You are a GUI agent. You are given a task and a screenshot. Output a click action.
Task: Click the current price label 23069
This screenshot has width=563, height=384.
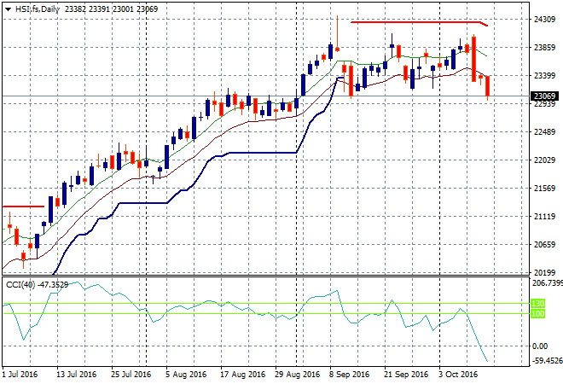tap(544, 96)
